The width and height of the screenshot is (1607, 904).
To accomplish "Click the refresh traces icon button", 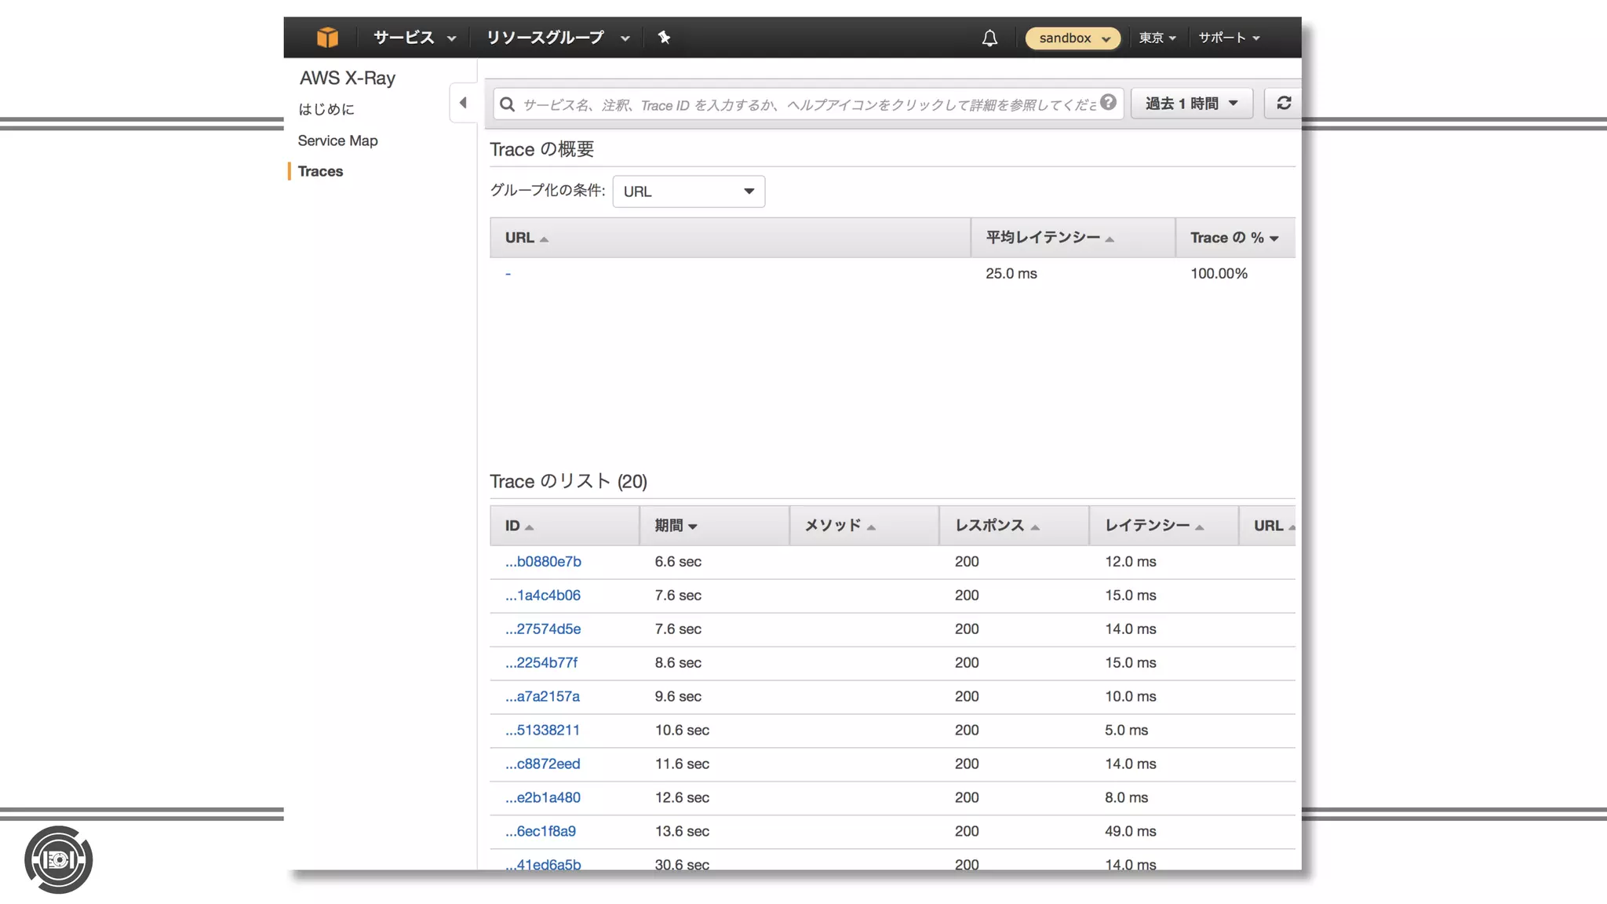I will point(1284,103).
